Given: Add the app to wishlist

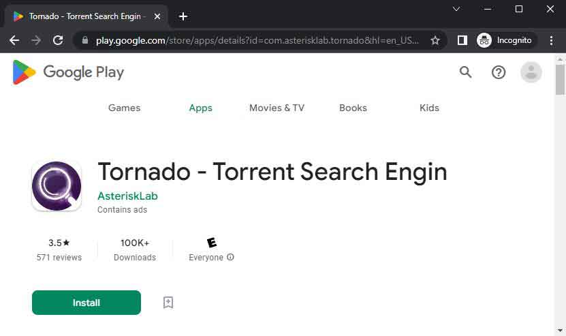Looking at the screenshot, I should [x=168, y=303].
